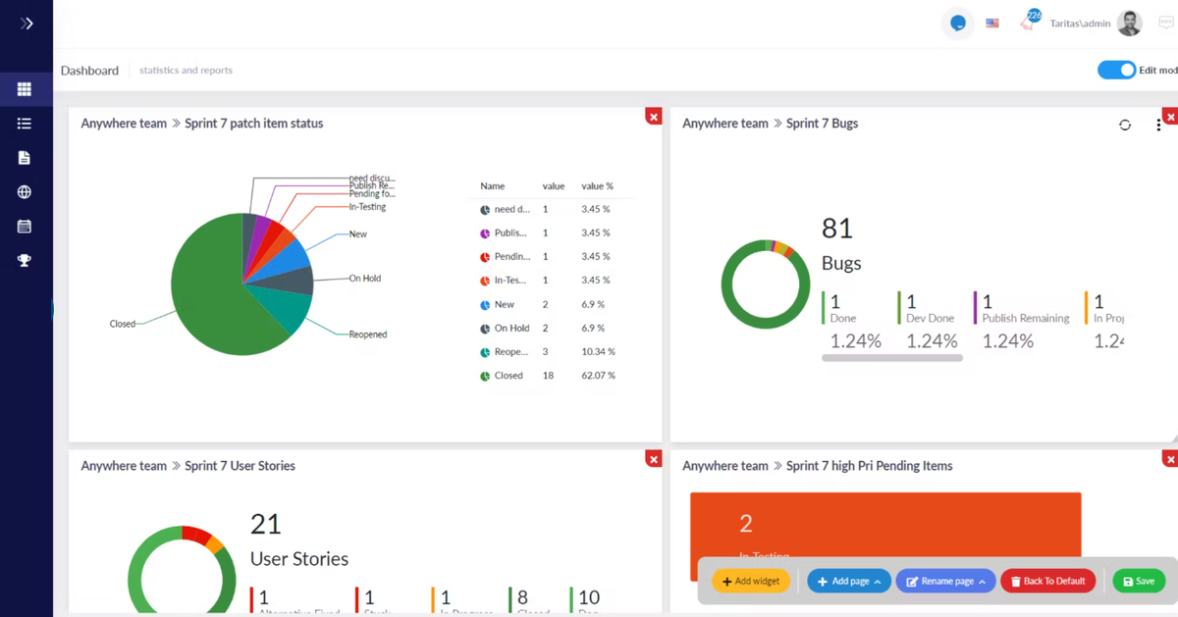Select the list view icon in sidebar
Image resolution: width=1178 pixels, height=617 pixels.
pyautogui.click(x=26, y=123)
